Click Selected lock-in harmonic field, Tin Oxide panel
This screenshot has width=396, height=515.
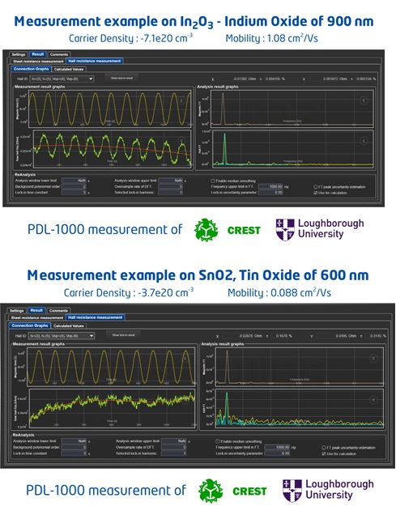pyautogui.click(x=174, y=453)
